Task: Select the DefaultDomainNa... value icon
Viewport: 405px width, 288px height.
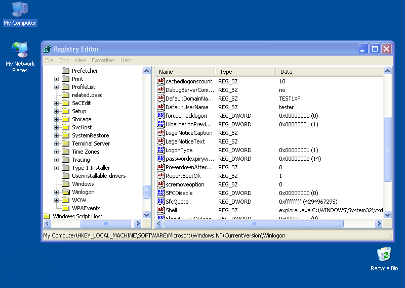Action: 160,98
